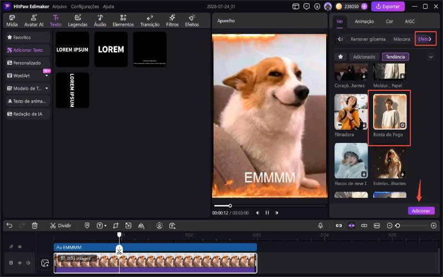The image size is (443, 277).
Task: Click the user avatar icon
Action: (328, 7)
